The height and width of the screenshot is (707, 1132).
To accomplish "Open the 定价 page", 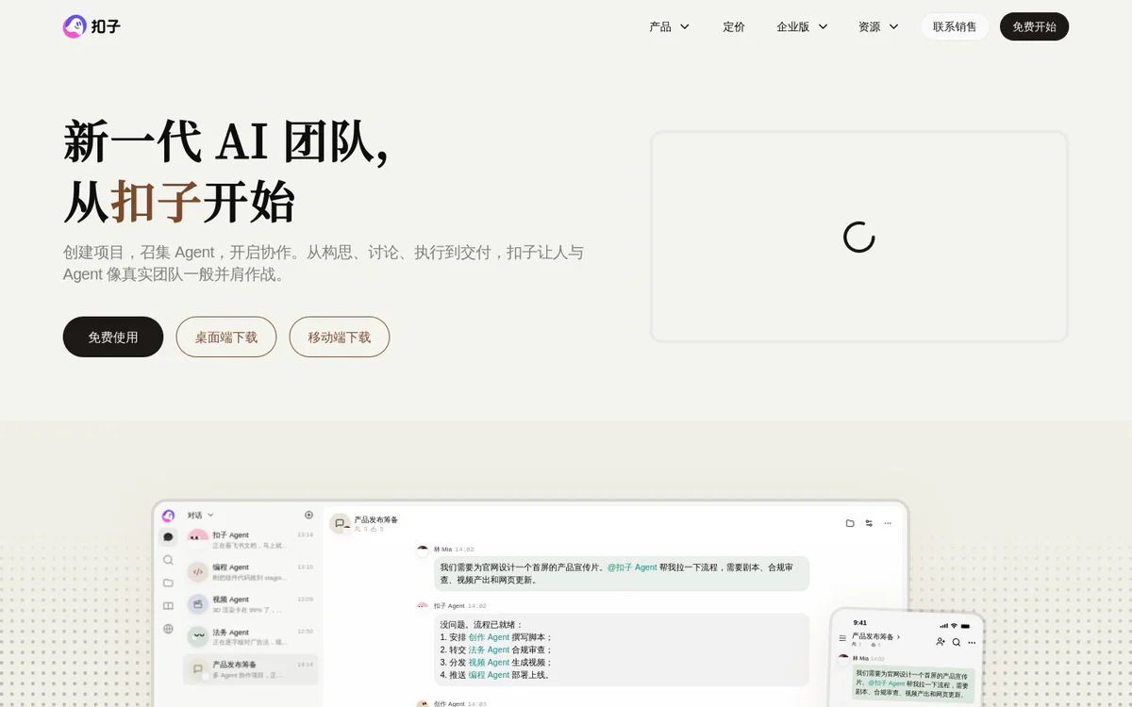I will [x=734, y=26].
